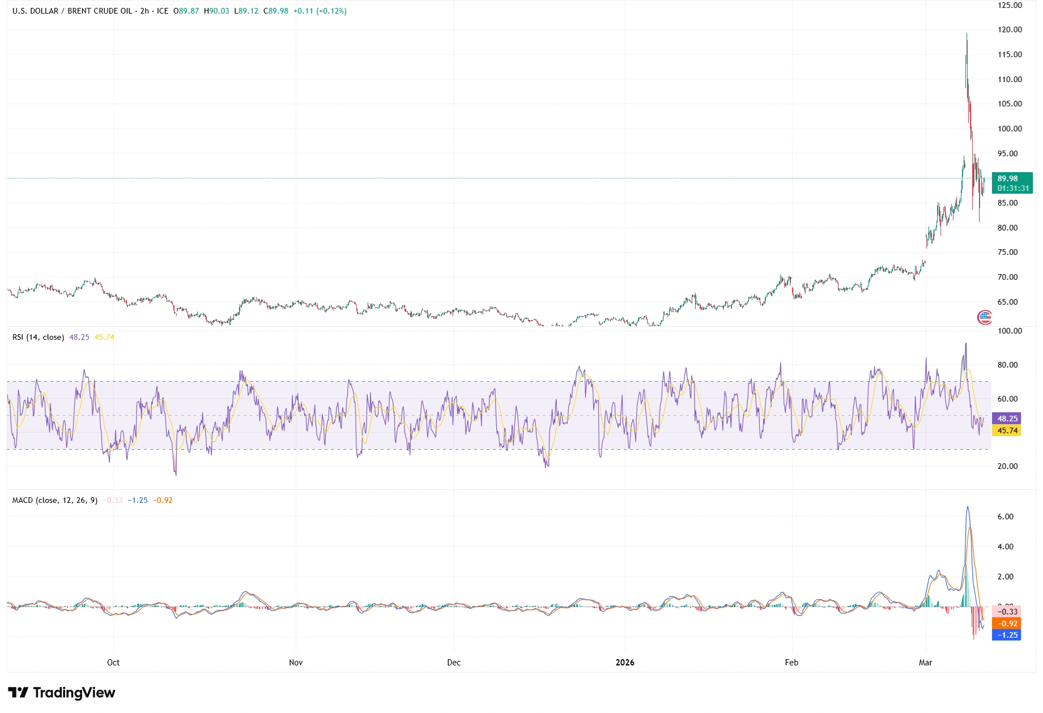This screenshot has width=1043, height=713.
Task: Click the green 89.98 current price label
Action: click(1007, 178)
